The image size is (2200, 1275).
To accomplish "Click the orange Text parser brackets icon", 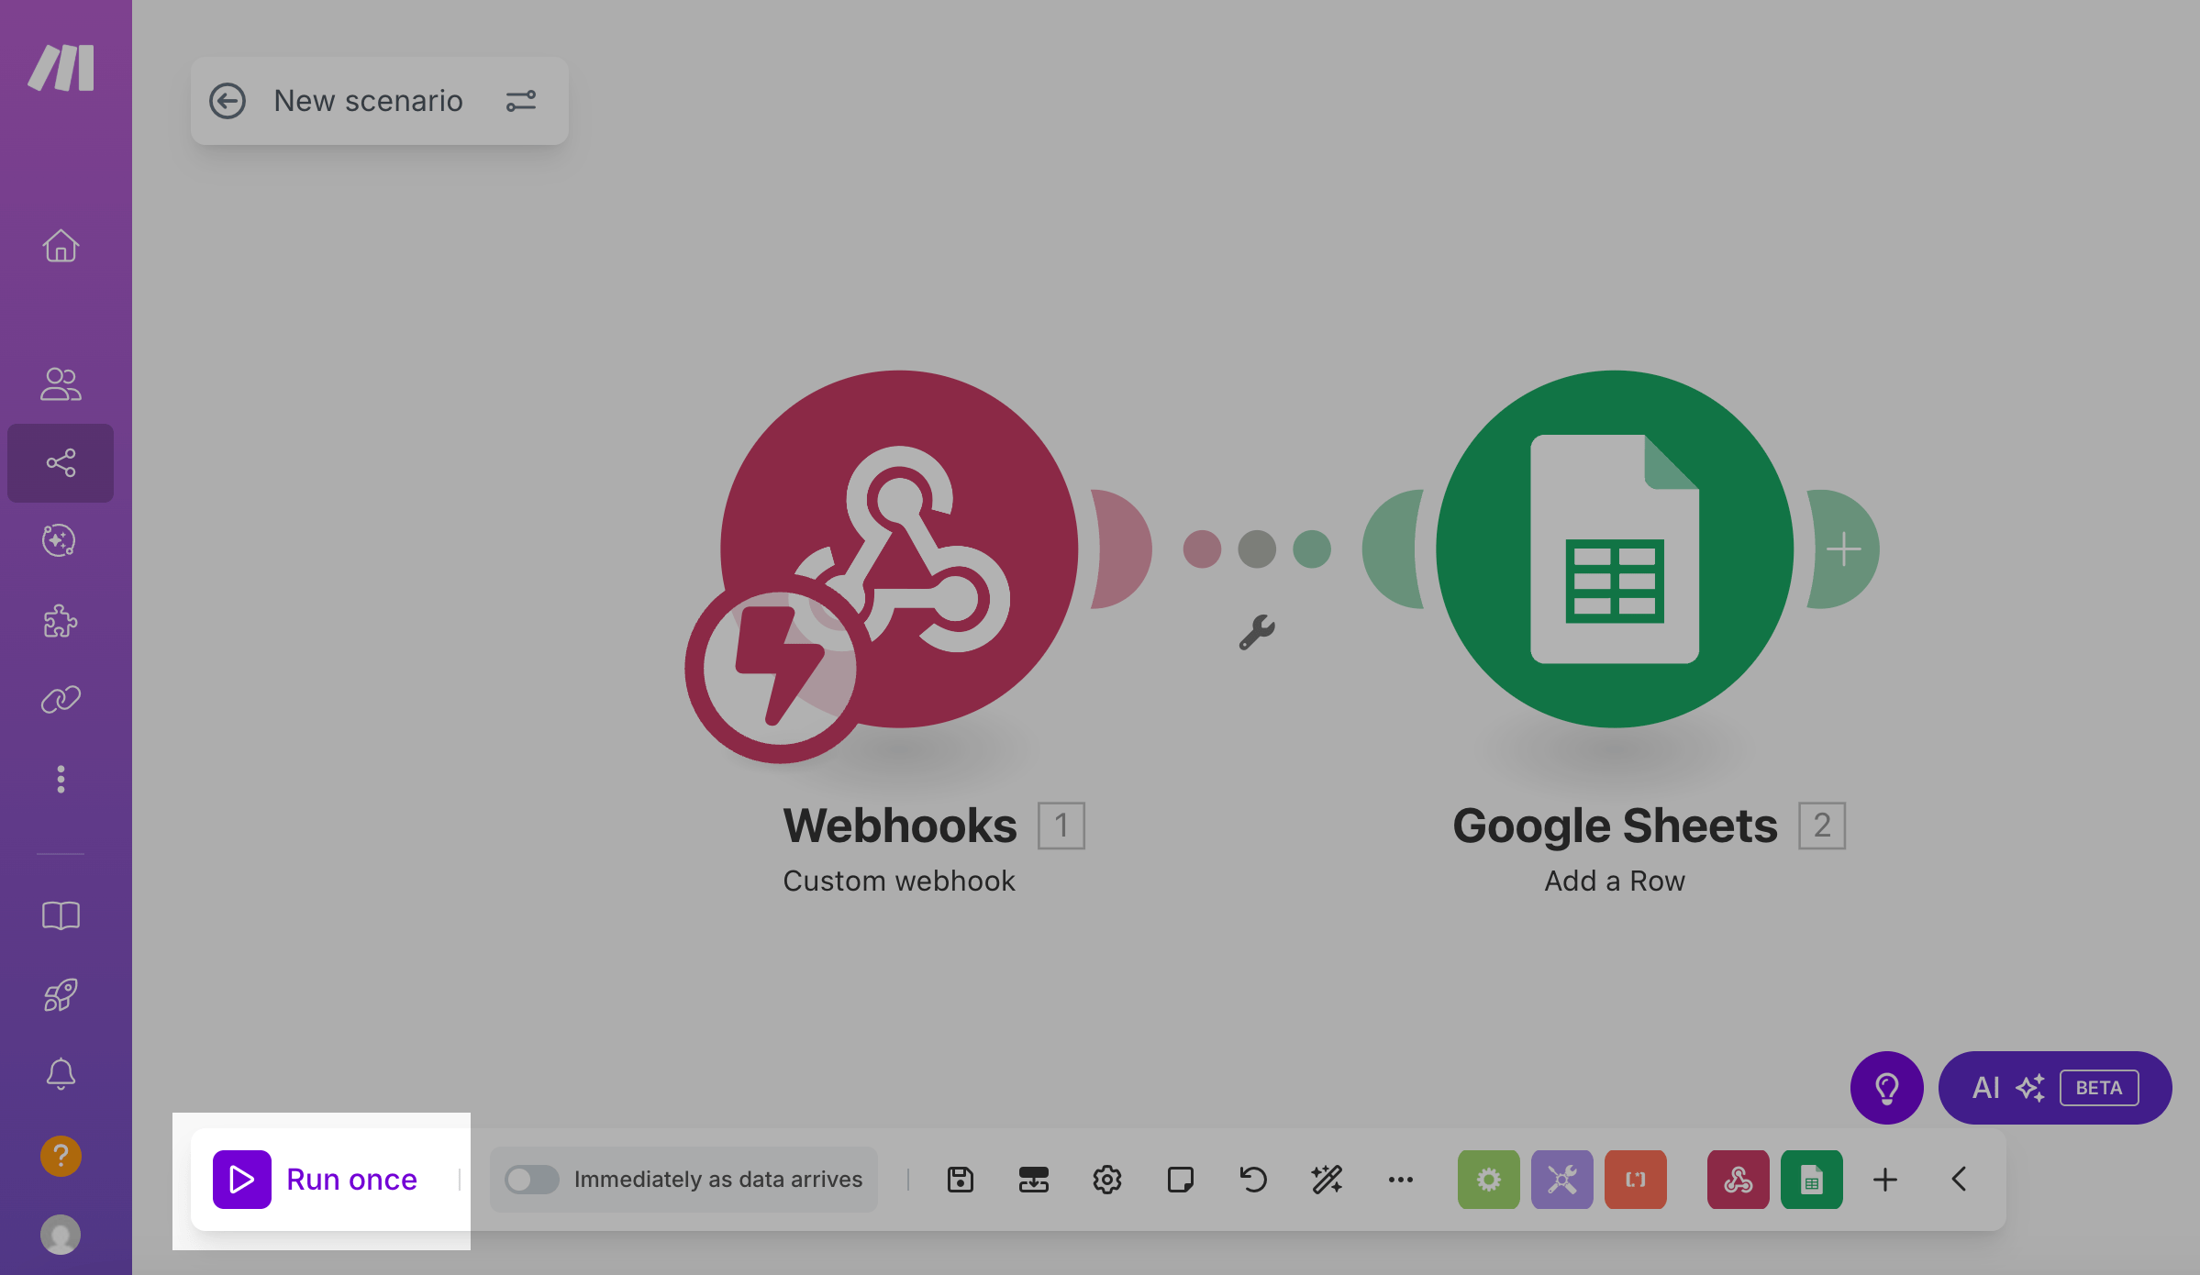I will 1635,1179.
